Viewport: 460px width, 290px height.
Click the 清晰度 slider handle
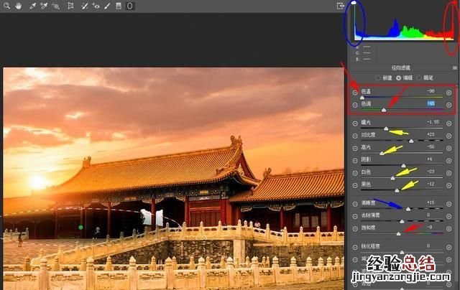tap(408, 209)
